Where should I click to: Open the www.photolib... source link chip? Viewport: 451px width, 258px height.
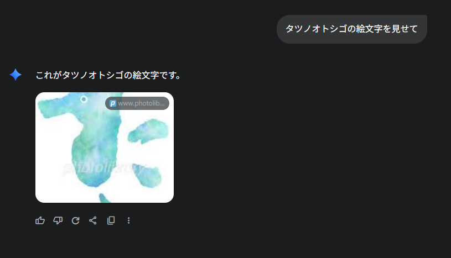(137, 103)
